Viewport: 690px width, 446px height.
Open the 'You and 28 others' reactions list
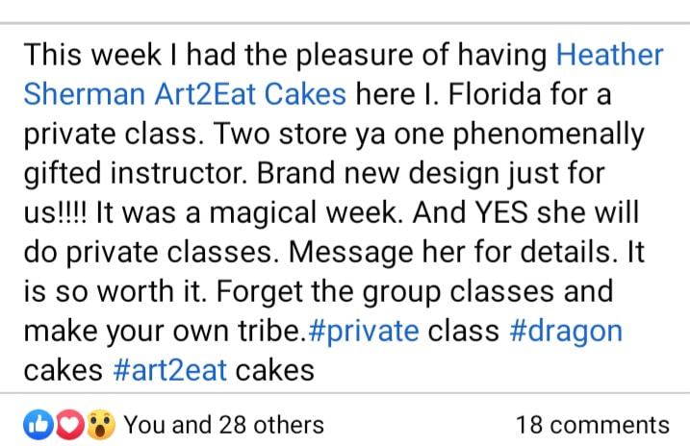[224, 425]
